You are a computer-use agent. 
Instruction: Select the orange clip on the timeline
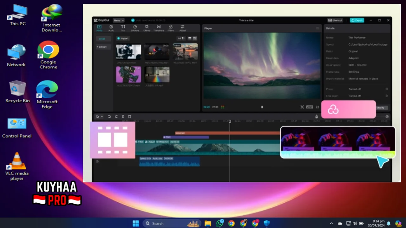click(227, 133)
